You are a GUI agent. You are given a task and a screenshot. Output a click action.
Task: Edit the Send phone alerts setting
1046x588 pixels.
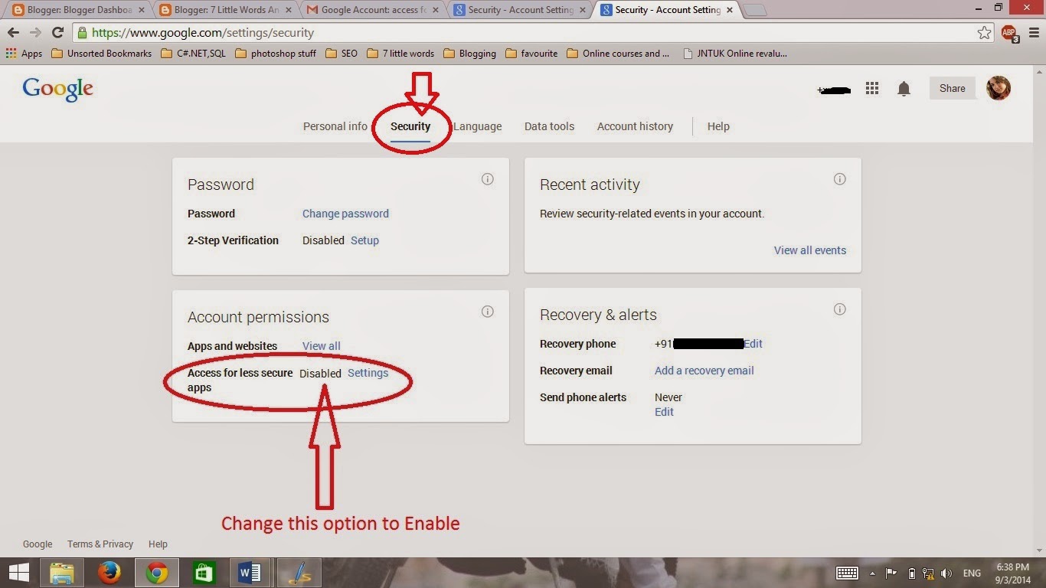[x=664, y=412]
